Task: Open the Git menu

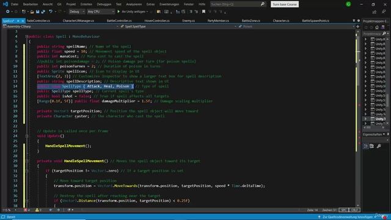Action: pyautogui.click(x=59, y=4)
